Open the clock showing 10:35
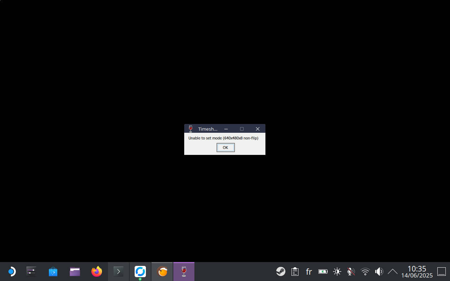 click(x=417, y=272)
